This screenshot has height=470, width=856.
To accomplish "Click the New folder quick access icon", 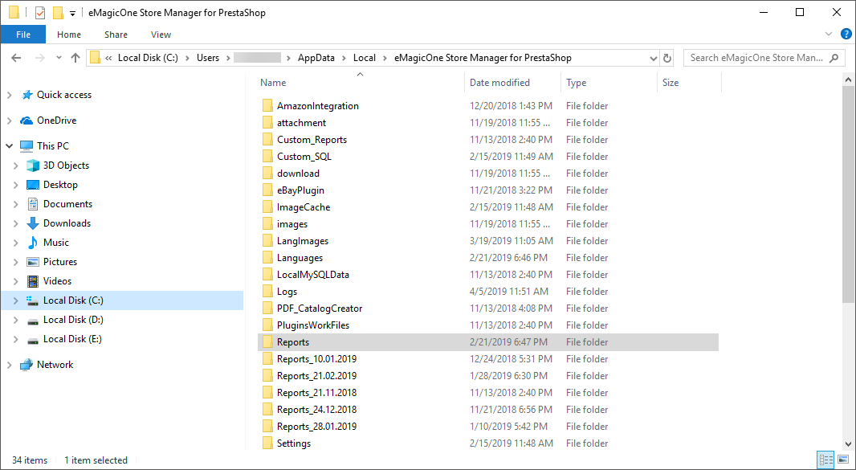I will coord(58,13).
